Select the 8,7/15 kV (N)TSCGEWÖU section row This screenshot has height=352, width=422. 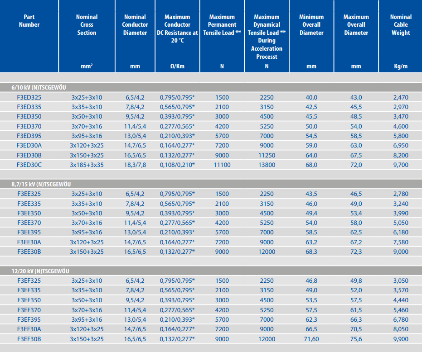(x=211, y=184)
